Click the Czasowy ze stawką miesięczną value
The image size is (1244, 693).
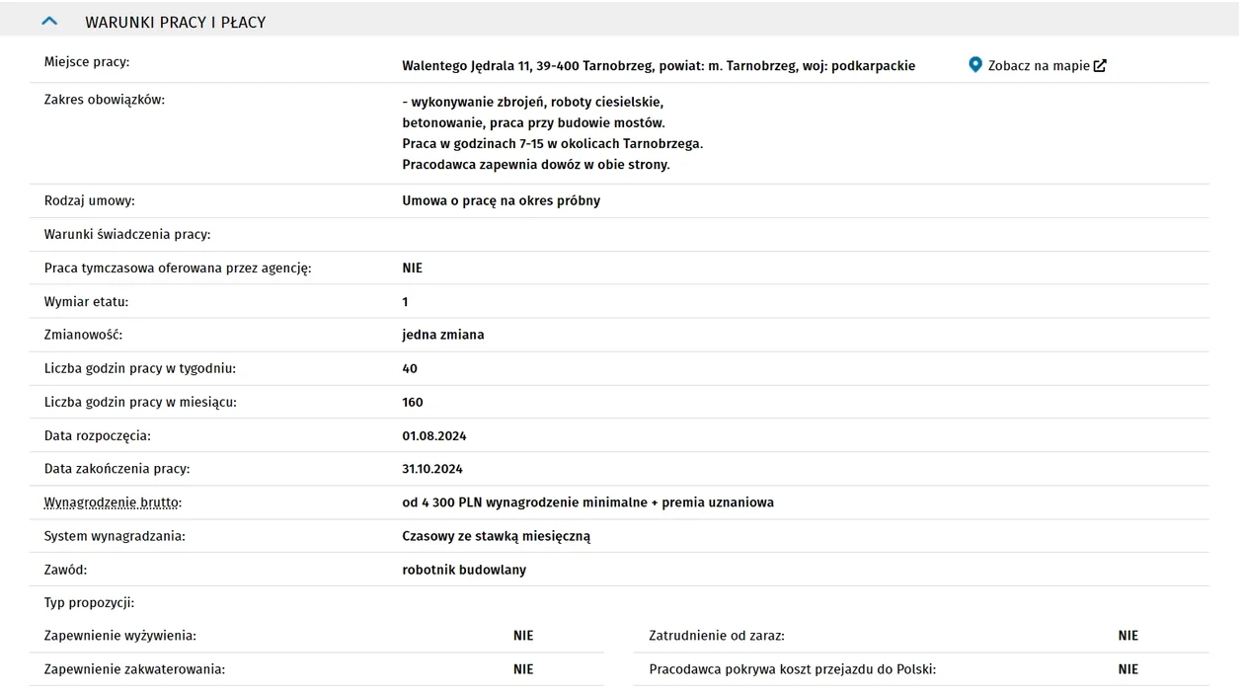coord(497,536)
